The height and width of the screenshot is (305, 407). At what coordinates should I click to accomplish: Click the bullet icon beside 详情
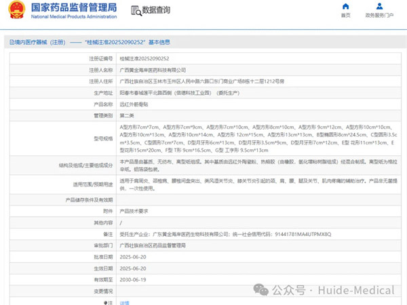point(106,302)
